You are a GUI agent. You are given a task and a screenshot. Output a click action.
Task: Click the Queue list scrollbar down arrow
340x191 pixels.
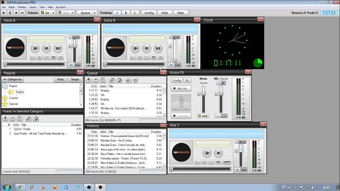coord(164,115)
